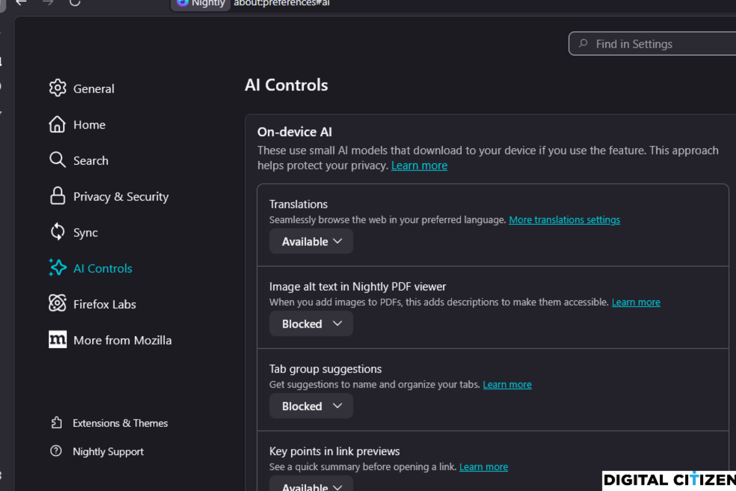Open More translations settings link
The width and height of the screenshot is (736, 491).
pyautogui.click(x=564, y=220)
